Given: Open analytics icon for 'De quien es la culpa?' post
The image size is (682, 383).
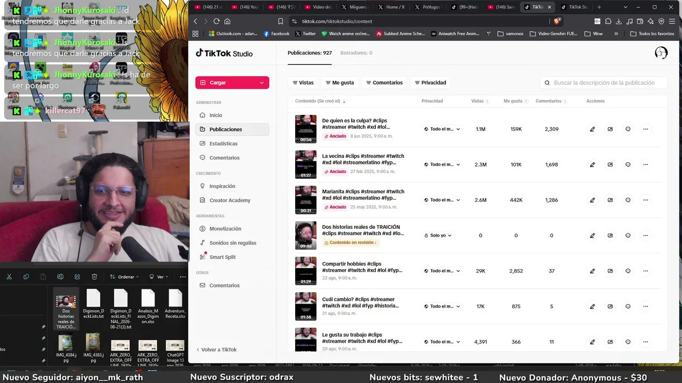Looking at the screenshot, I should pos(610,129).
